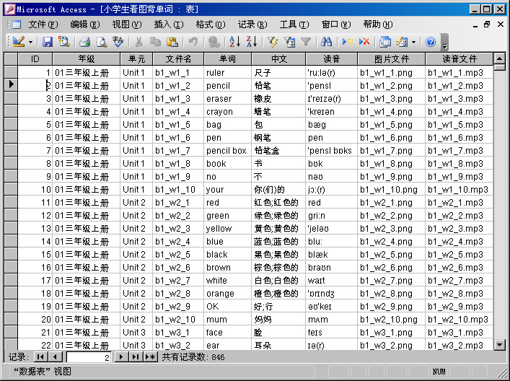
Task: Click Filter By Form icon
Action: pyautogui.click(x=289, y=42)
